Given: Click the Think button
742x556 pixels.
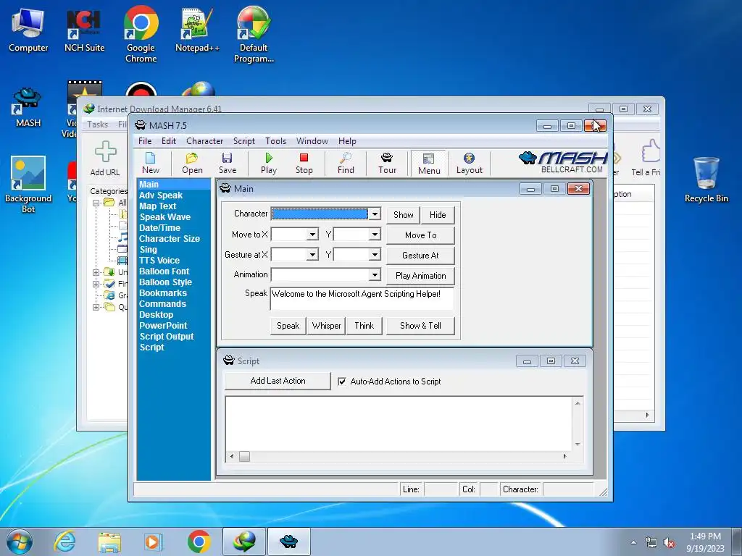Looking at the screenshot, I should (x=364, y=326).
